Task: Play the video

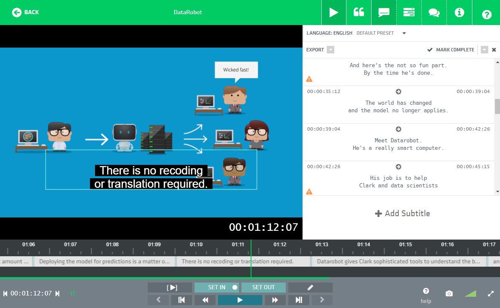Action: 240,300
